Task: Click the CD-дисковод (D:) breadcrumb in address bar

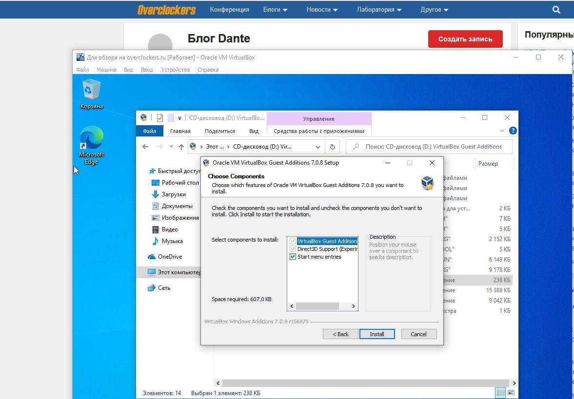Action: 262,147
